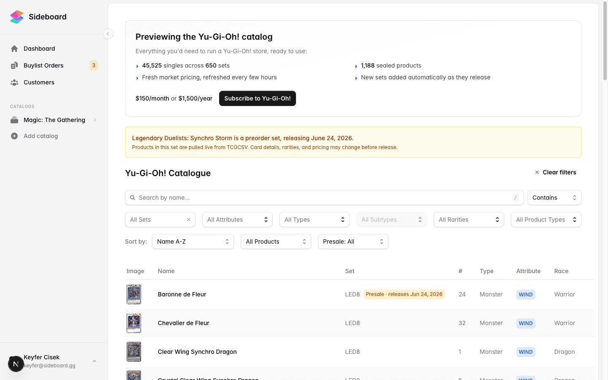This screenshot has height=380, width=608.
Task: Expand the Keyfer Cisek account menu
Action: (x=95, y=361)
